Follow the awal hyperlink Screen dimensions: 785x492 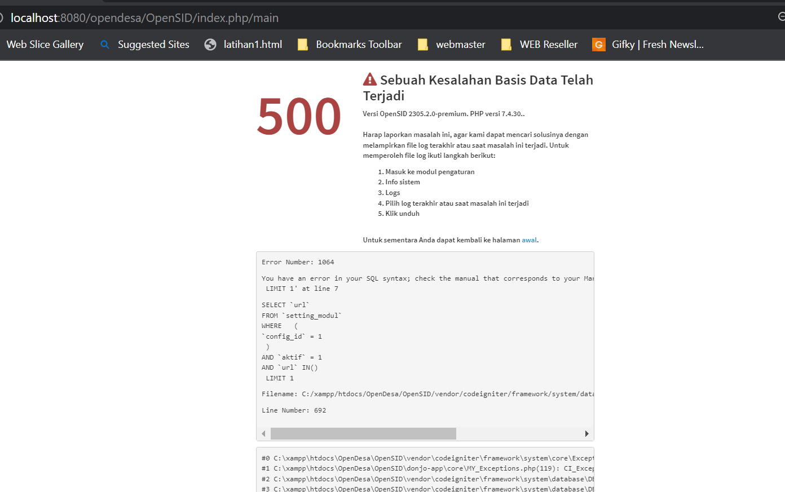[x=529, y=240]
